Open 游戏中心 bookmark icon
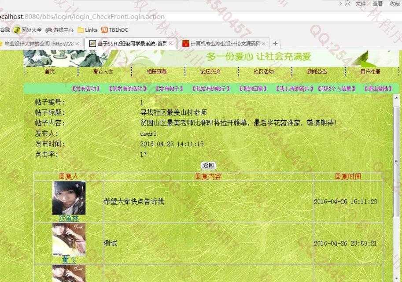This screenshot has width=402, height=282. 48,30
